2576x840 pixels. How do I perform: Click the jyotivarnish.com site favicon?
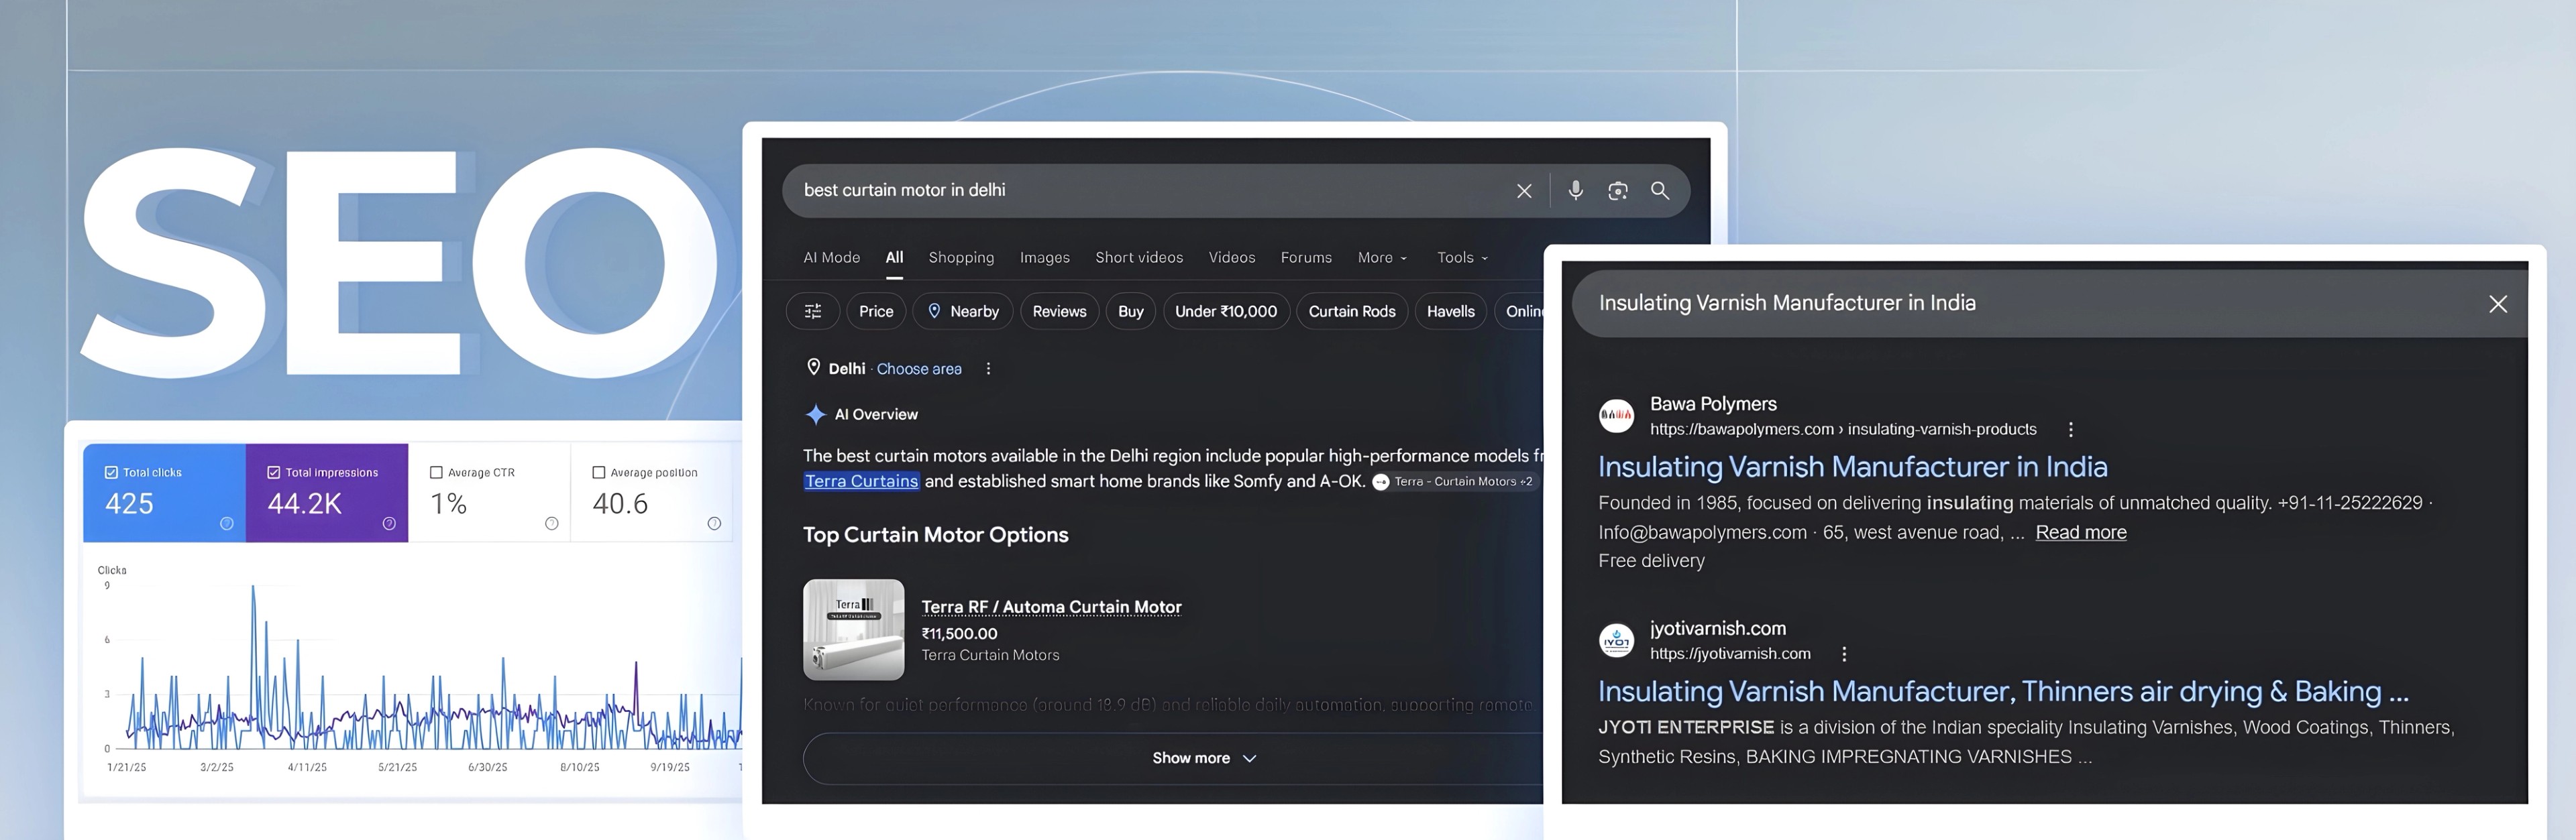click(1616, 640)
